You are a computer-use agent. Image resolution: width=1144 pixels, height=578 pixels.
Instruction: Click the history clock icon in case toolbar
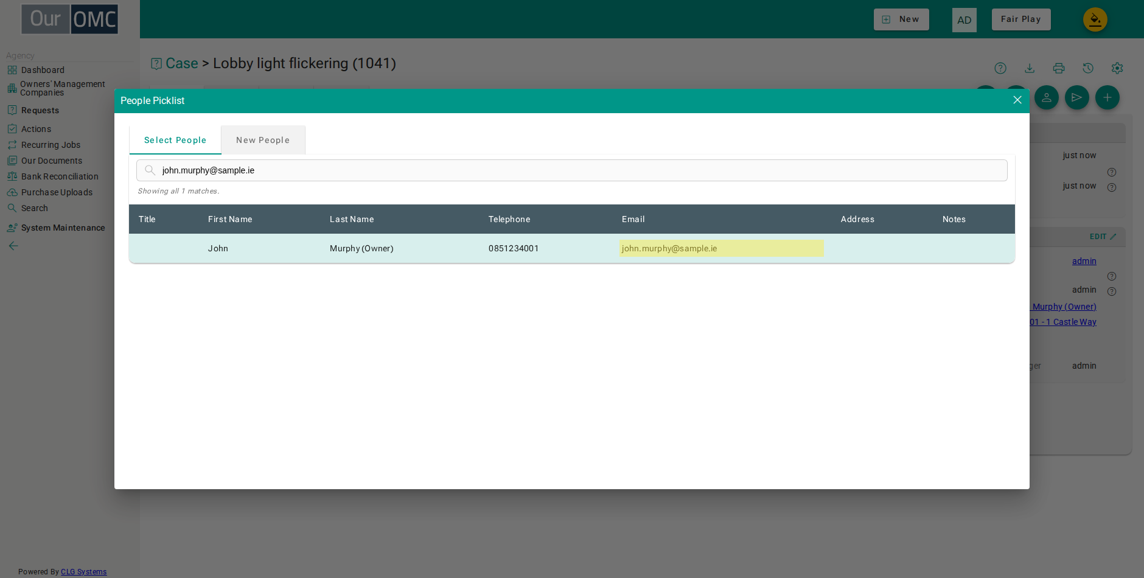click(1088, 68)
